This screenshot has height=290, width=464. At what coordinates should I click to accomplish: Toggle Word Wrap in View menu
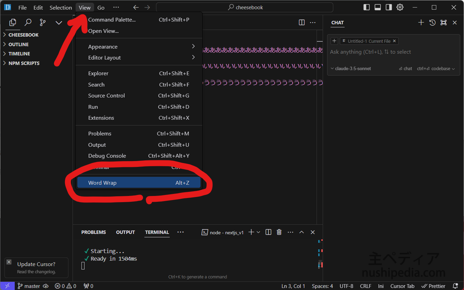[139, 183]
